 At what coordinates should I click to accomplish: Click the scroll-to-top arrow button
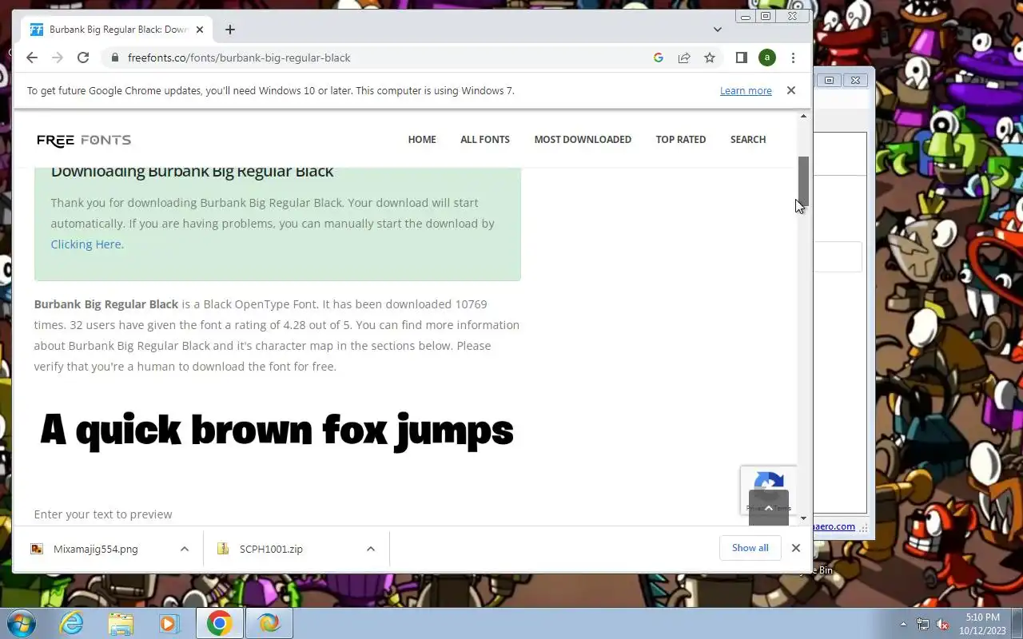click(769, 508)
